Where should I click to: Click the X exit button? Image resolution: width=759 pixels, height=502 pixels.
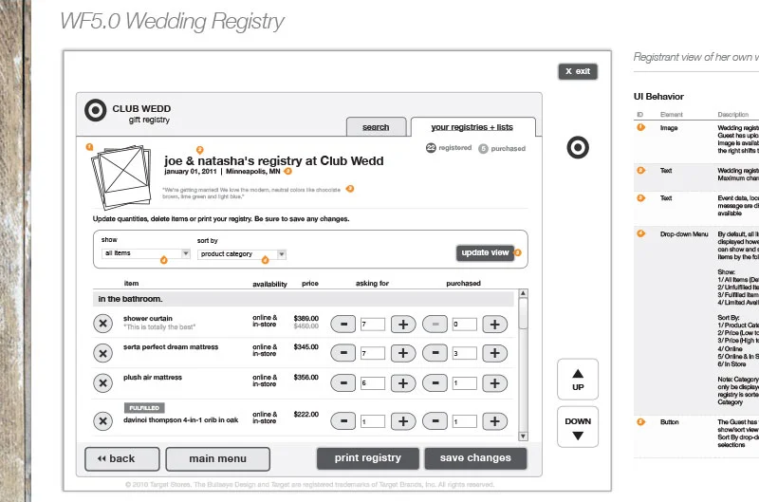pos(578,71)
